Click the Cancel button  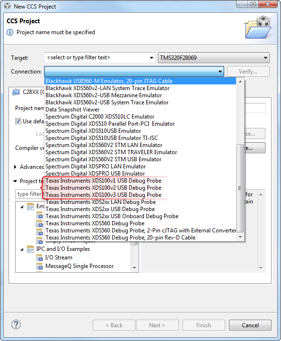click(250, 325)
